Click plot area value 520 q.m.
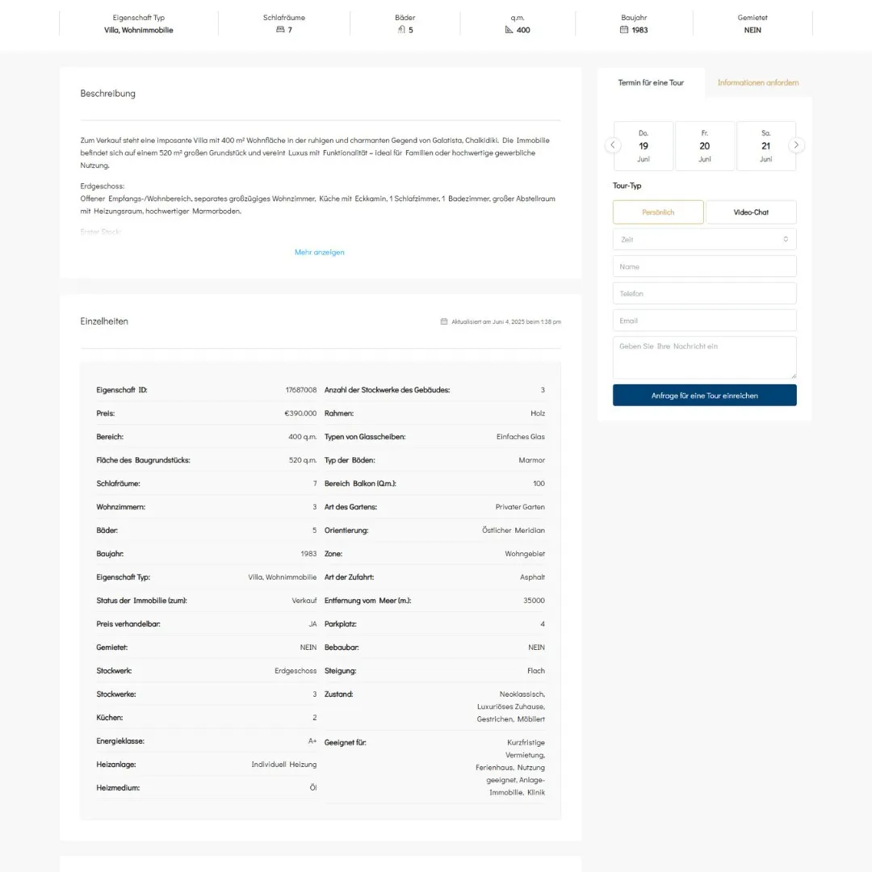The height and width of the screenshot is (872, 872). (x=303, y=460)
